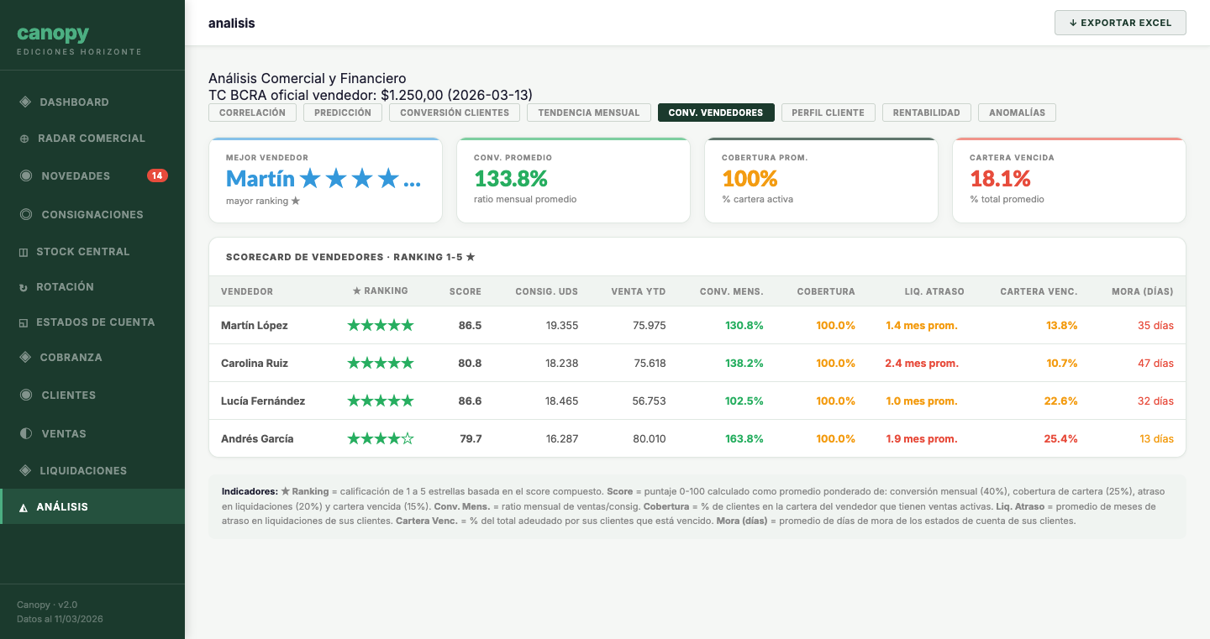Click the Cobertura column header
1210x639 pixels.
click(826, 291)
